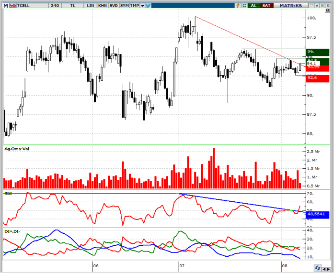
Task: Change the 240 period selector
Action: (55, 5)
